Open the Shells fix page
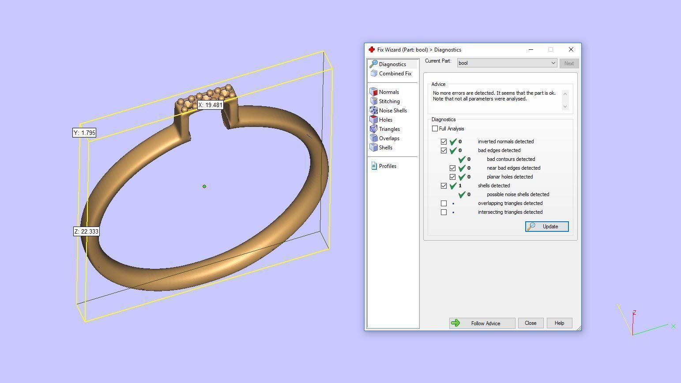Viewport: 681px width, 383px height. (385, 148)
